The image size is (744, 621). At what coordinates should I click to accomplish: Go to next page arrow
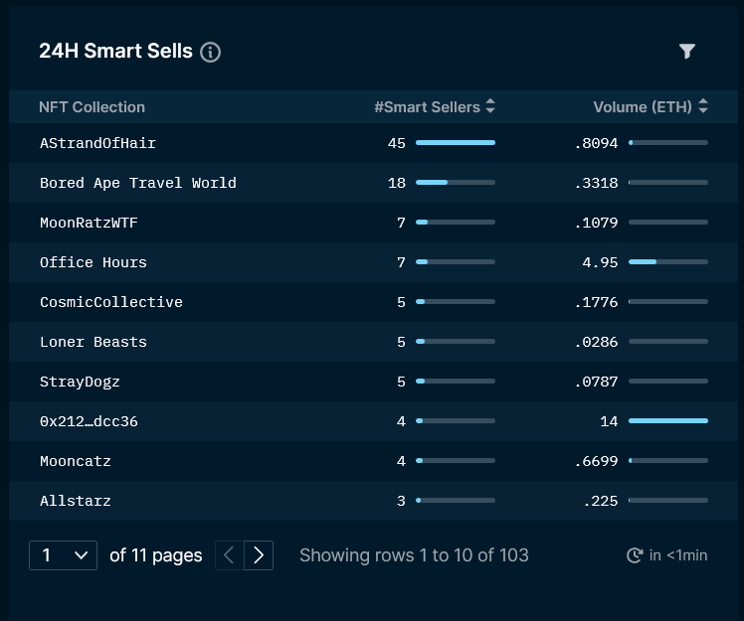click(259, 555)
